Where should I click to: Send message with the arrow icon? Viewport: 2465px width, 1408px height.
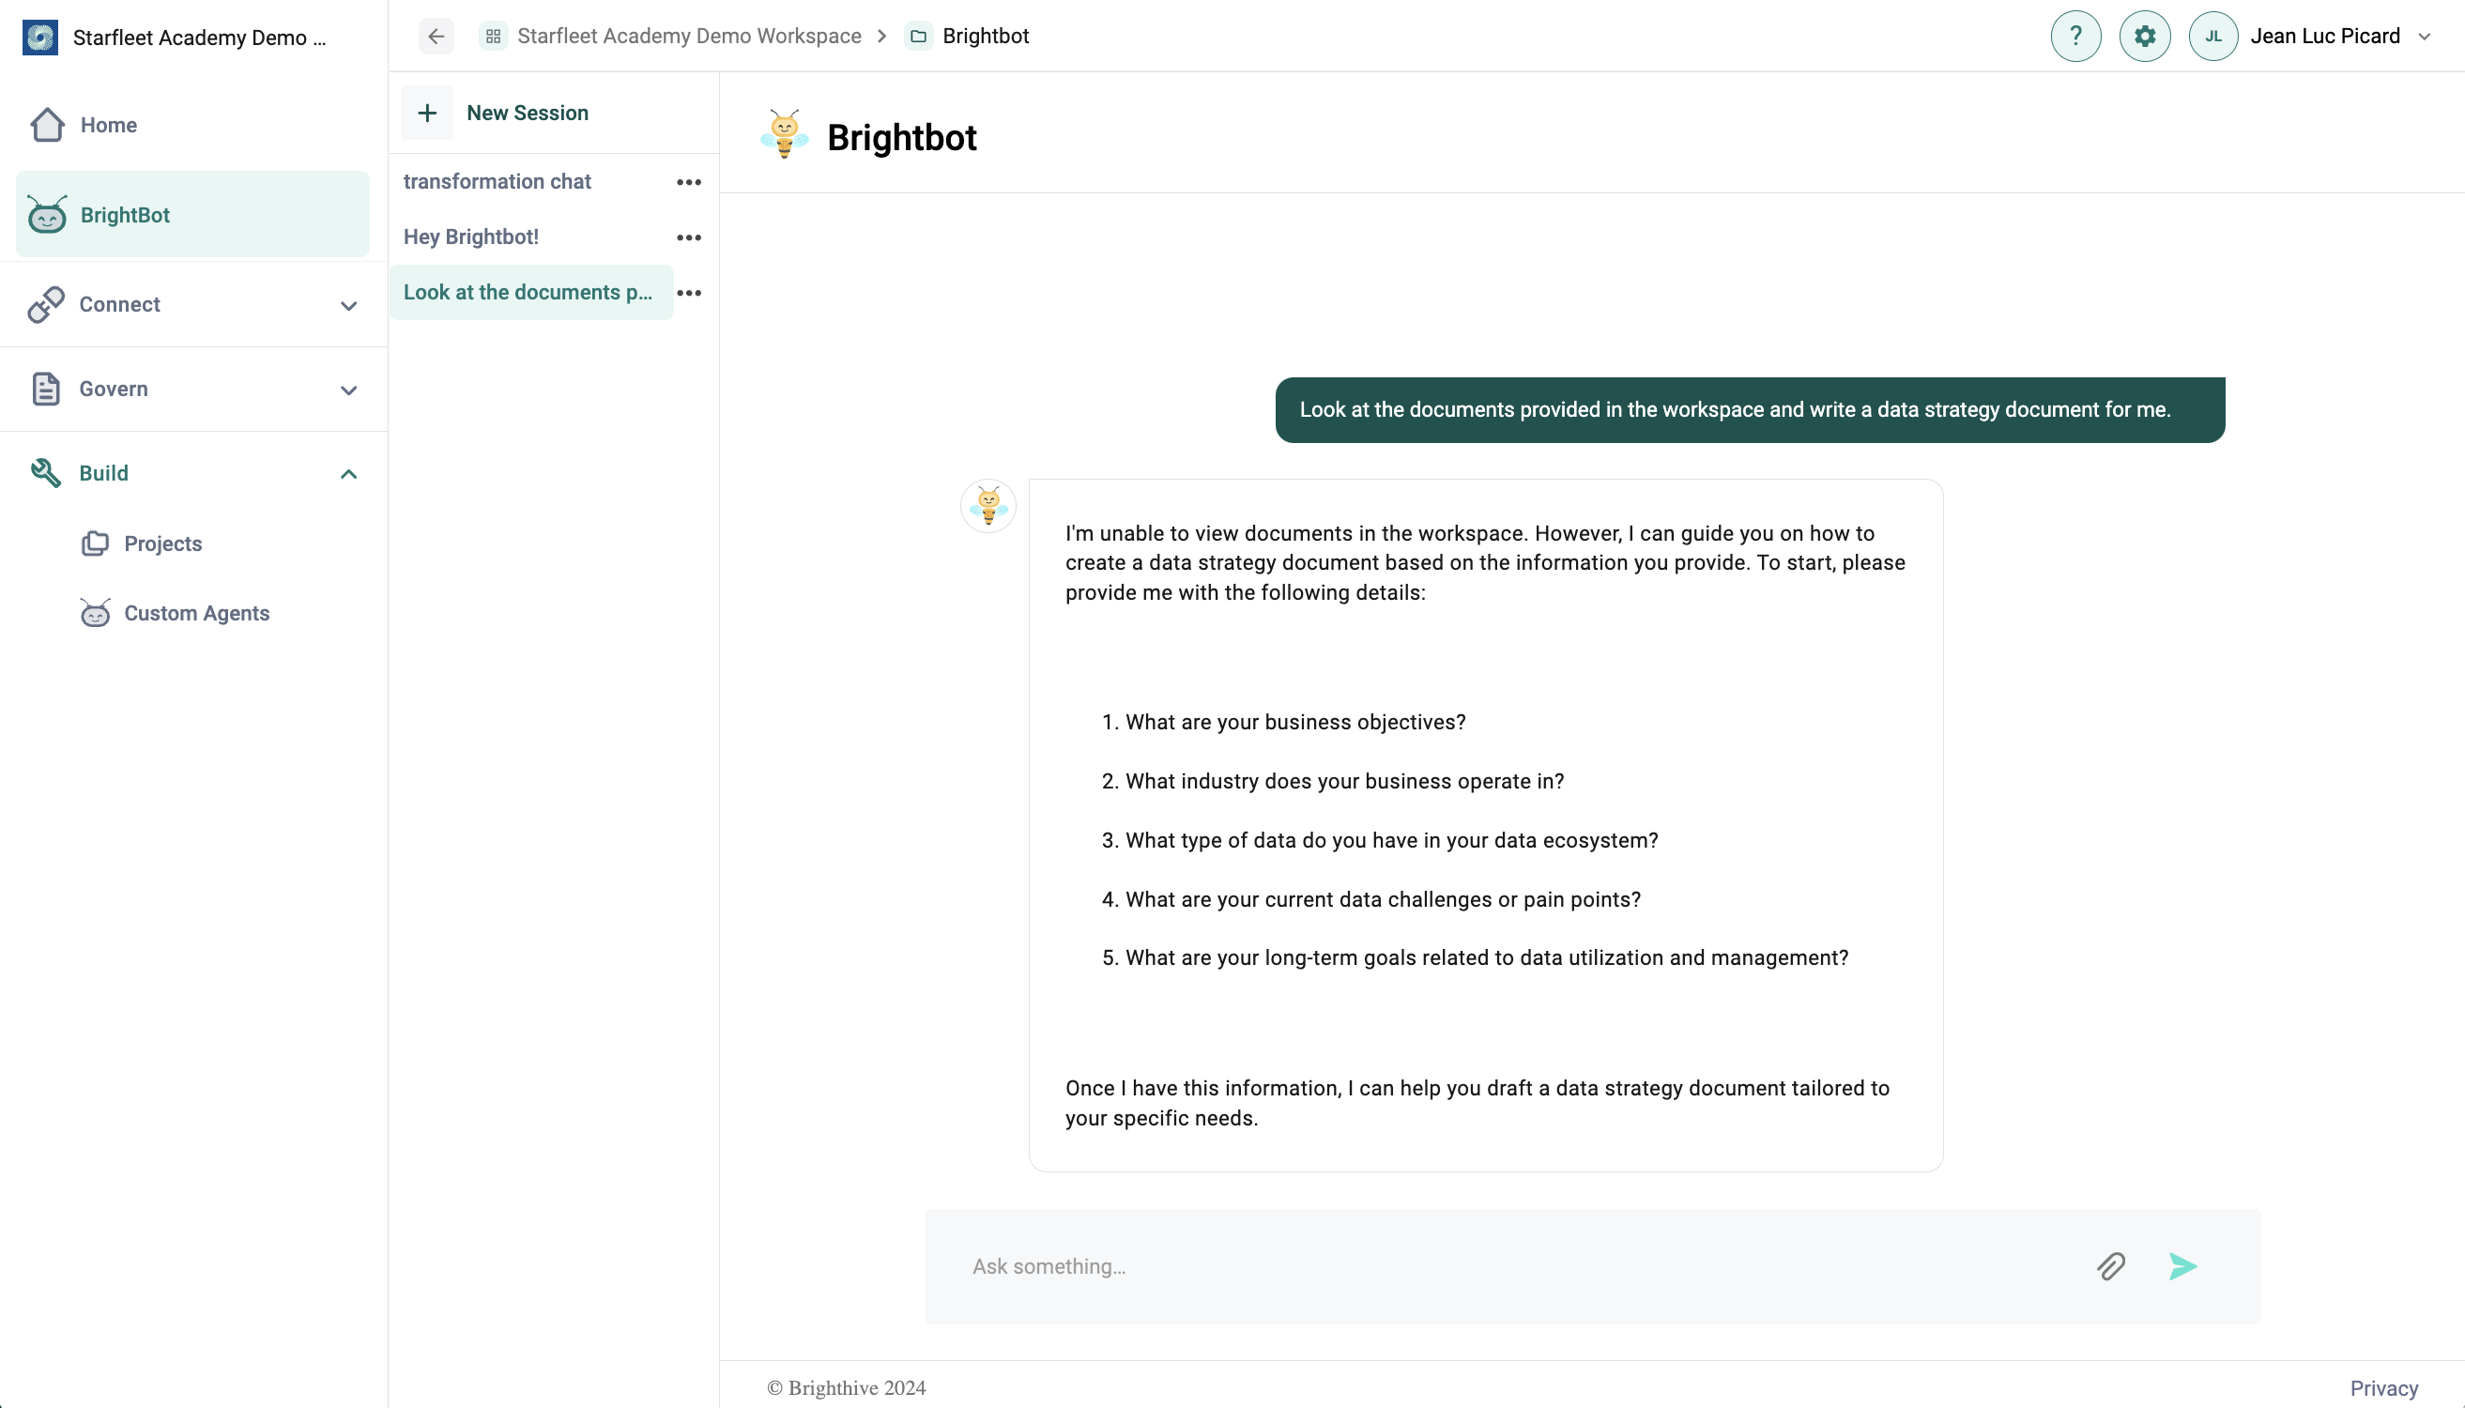tap(2182, 1266)
